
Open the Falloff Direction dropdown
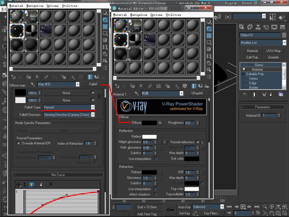point(93,115)
